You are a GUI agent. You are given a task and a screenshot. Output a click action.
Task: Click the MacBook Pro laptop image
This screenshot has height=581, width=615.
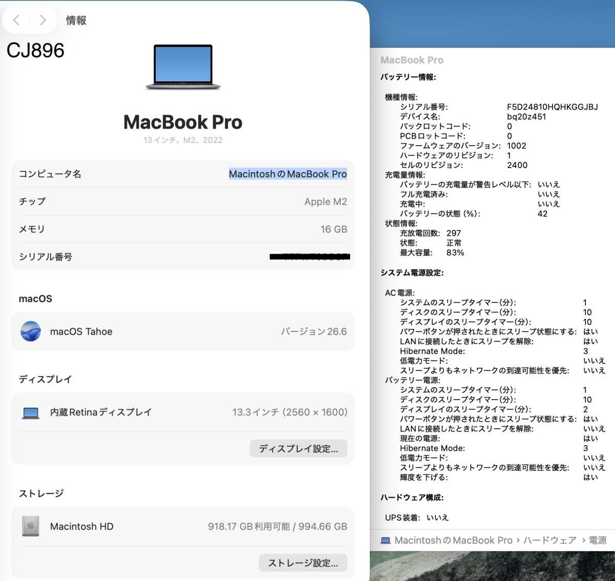pyautogui.click(x=183, y=67)
